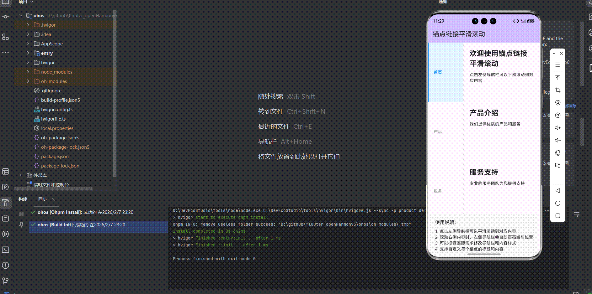Open build-profile.json5 file
The width and height of the screenshot is (592, 294).
tap(60, 100)
